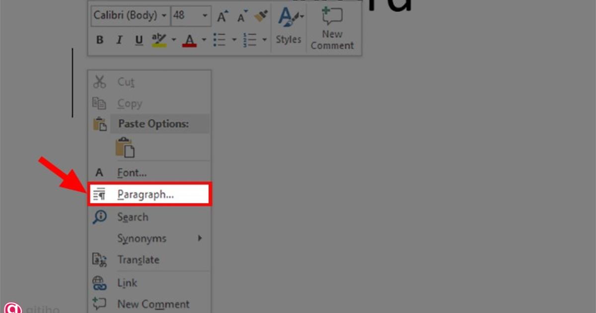
Task: Open Font... dialog from context menu
Action: pyautogui.click(x=149, y=173)
